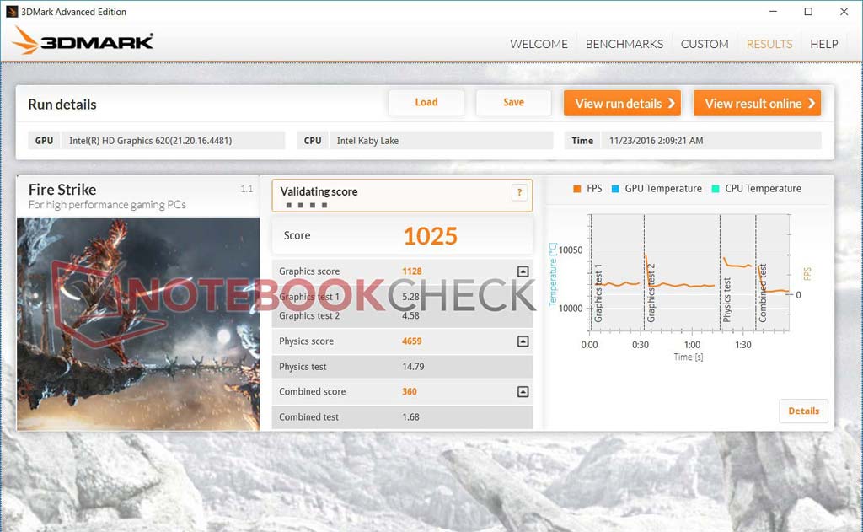863x532 pixels.
Task: Toggle the GPU Temperature legend swatch
Action: 614,189
